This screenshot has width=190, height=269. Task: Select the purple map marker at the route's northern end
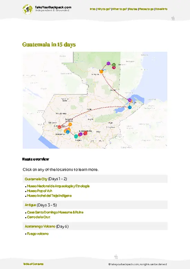click(x=108, y=63)
